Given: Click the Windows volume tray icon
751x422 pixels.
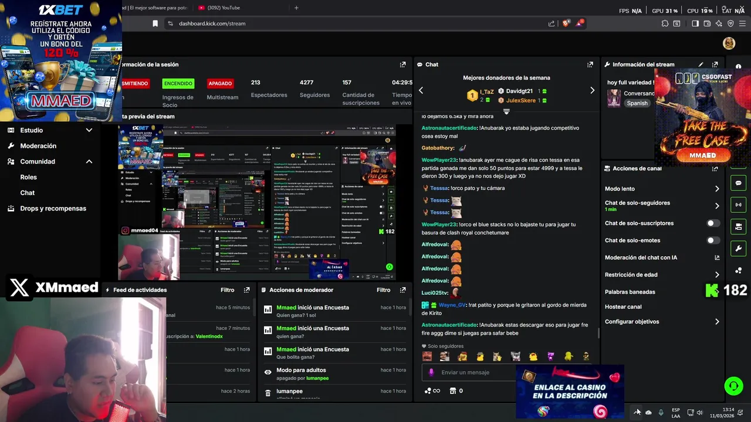Looking at the screenshot, I should point(699,413).
